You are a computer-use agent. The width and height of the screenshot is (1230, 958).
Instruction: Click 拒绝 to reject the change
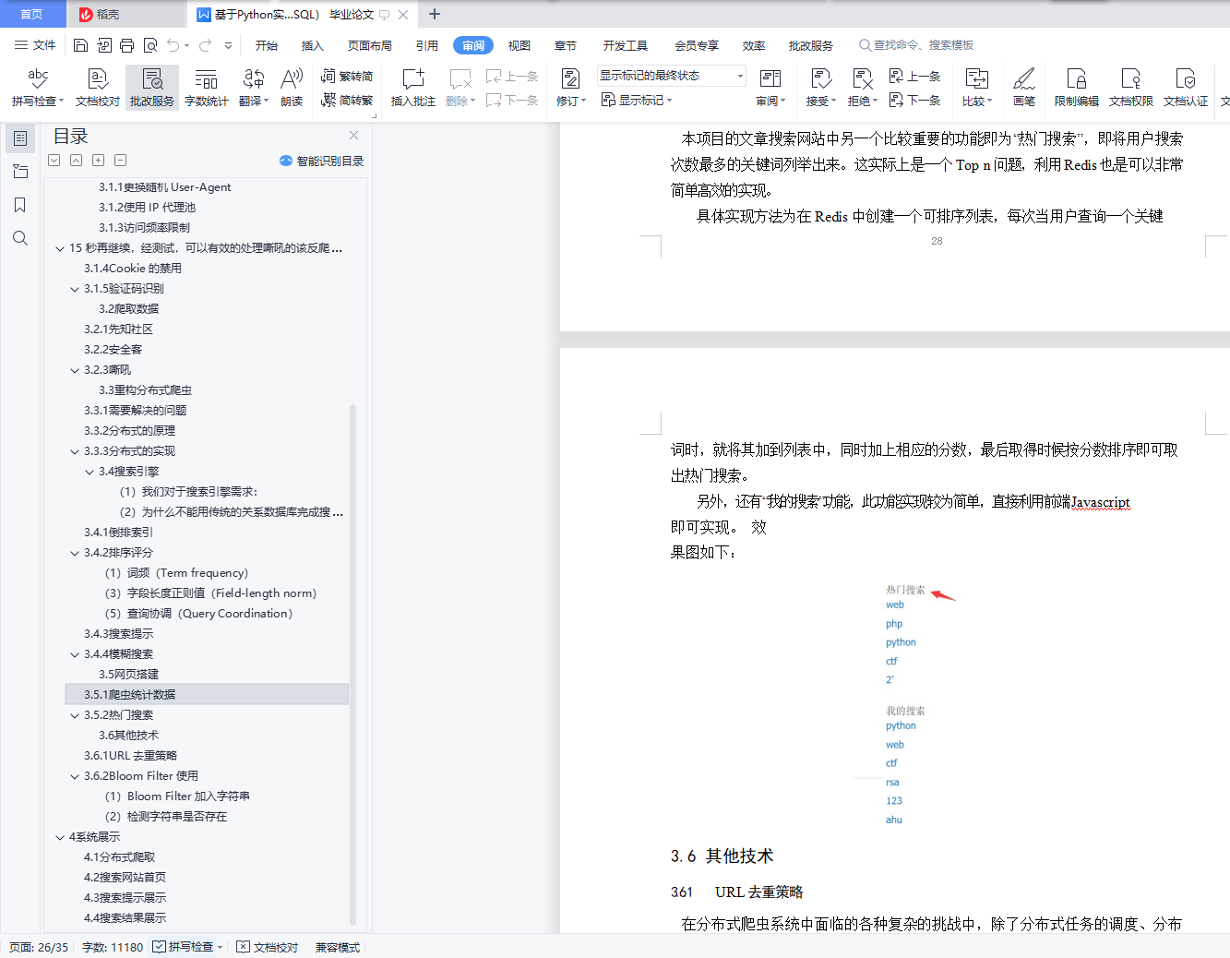click(x=862, y=88)
